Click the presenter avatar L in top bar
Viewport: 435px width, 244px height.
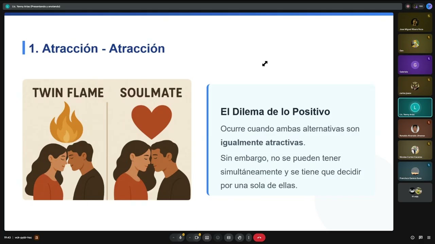[x=7, y=6]
